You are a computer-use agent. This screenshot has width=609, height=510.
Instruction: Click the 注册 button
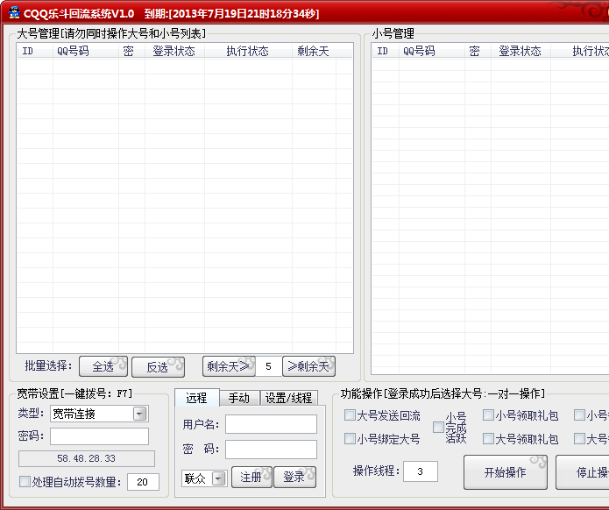click(x=251, y=477)
